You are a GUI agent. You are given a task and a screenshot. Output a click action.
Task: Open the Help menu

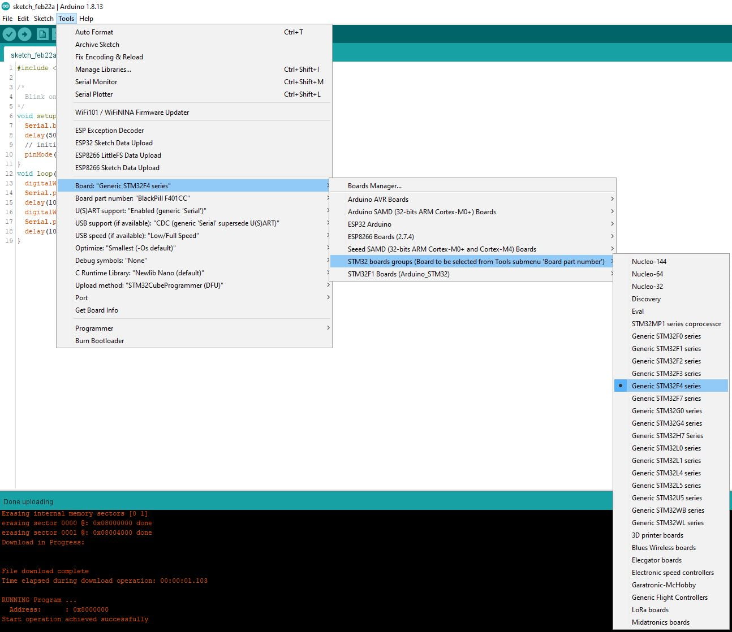tap(86, 19)
